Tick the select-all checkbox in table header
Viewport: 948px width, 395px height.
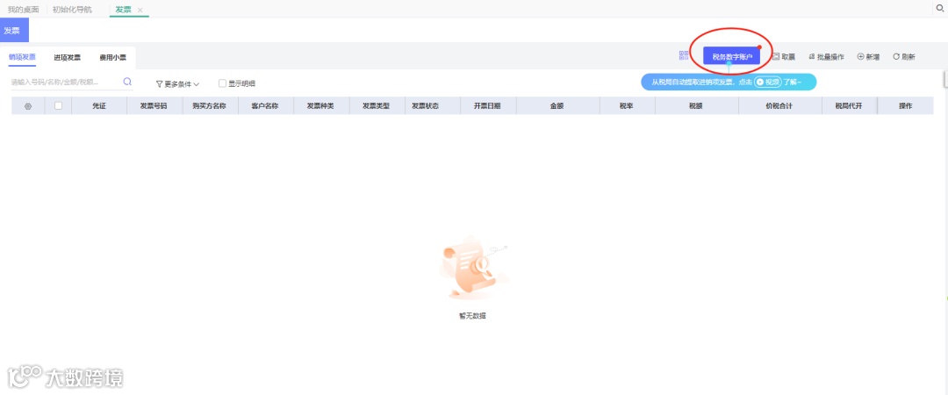58,105
